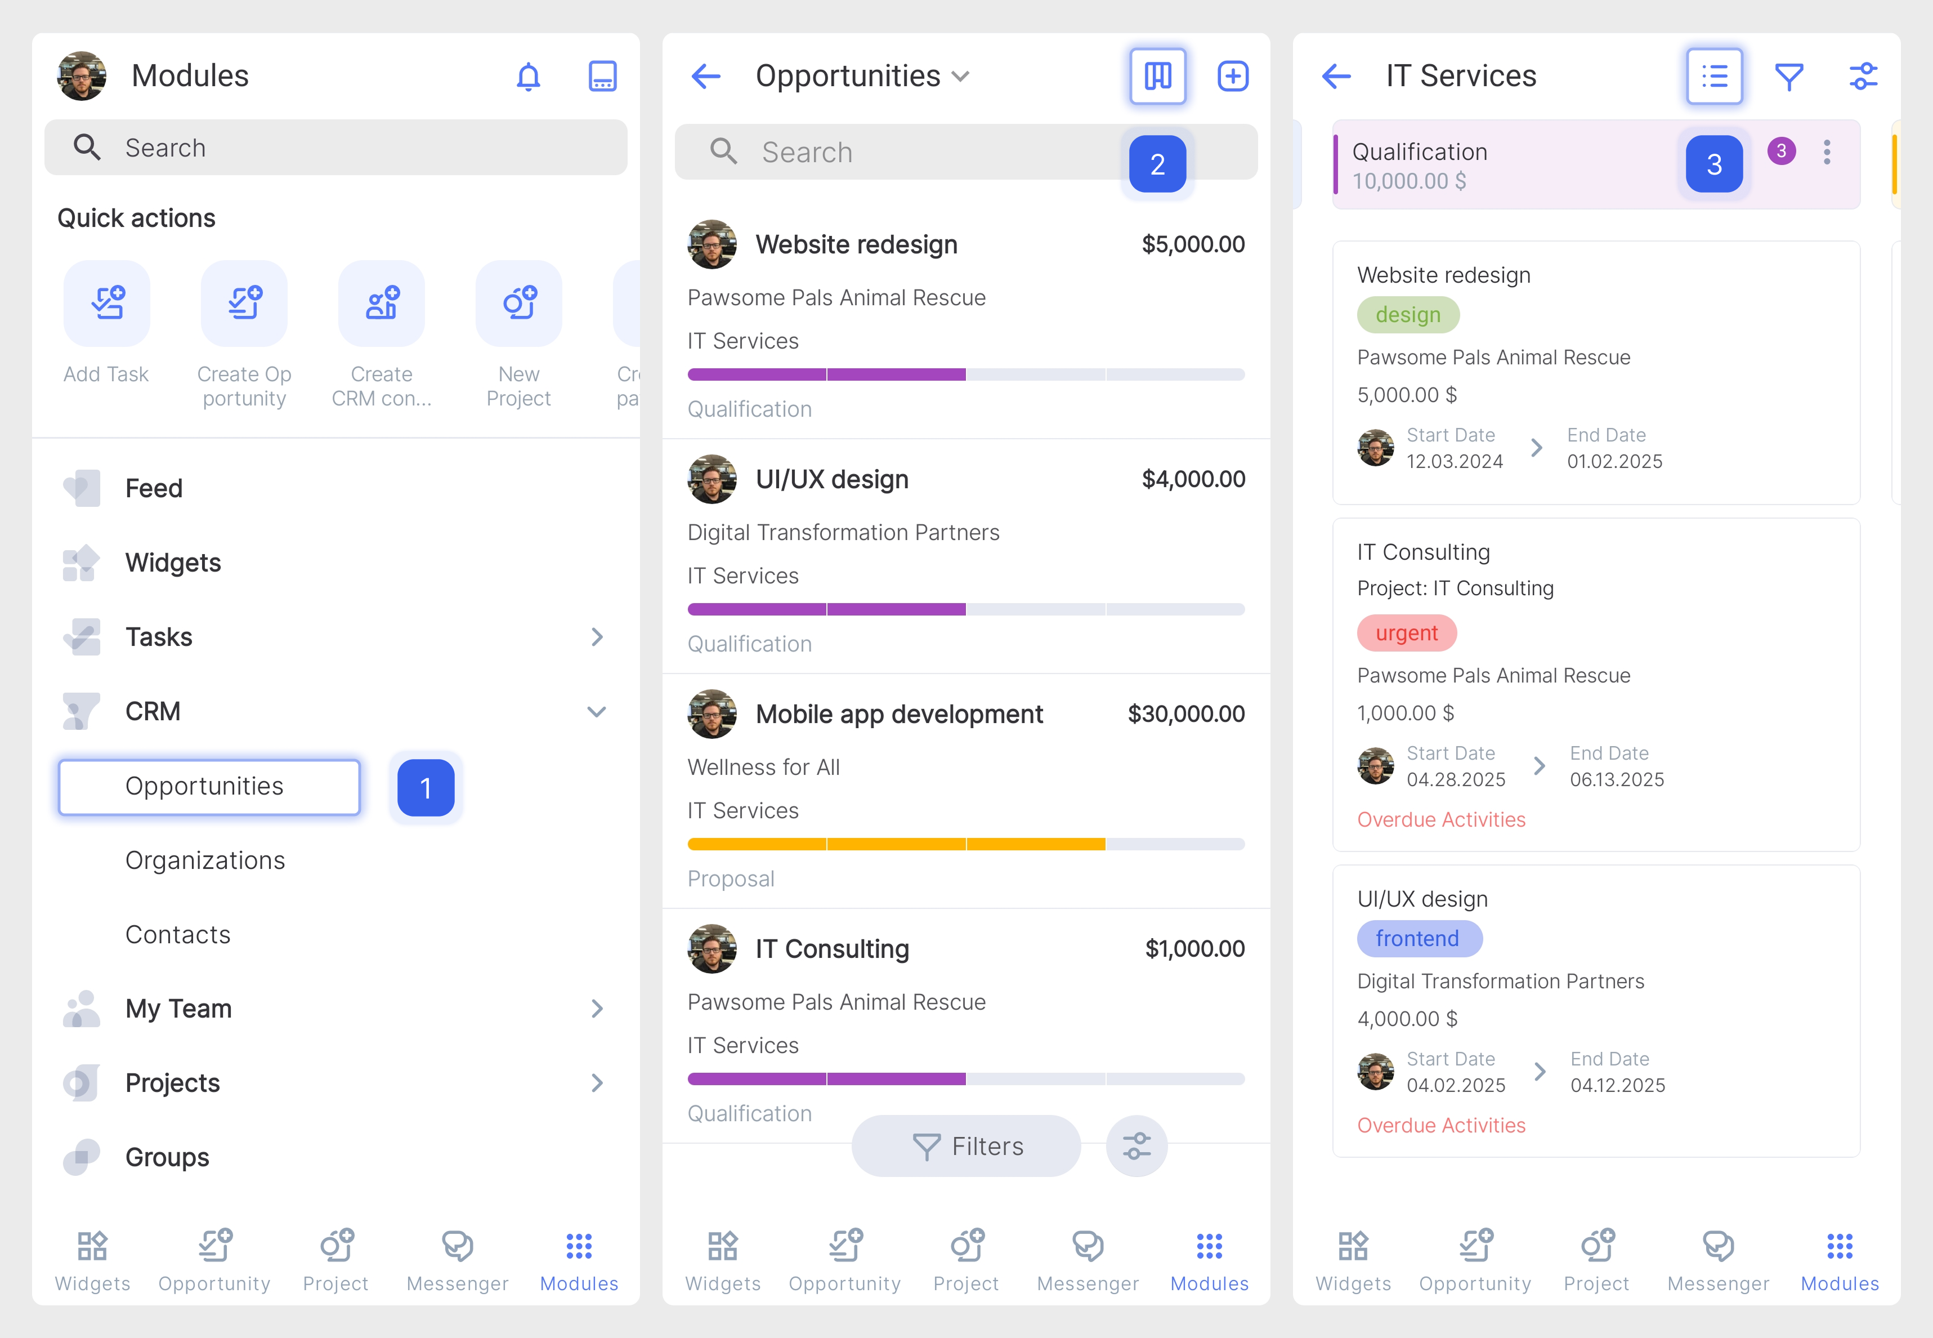1933x1338 pixels.
Task: Expand the Tasks module chevron
Action: tap(597, 637)
